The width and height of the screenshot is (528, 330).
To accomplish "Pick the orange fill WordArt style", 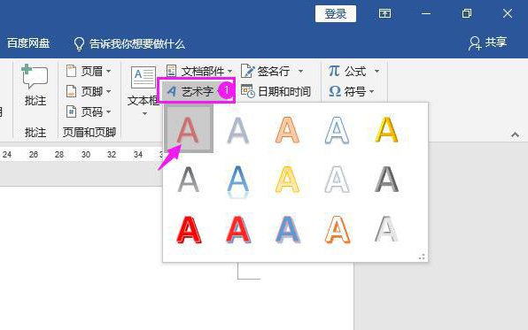I will (287, 129).
